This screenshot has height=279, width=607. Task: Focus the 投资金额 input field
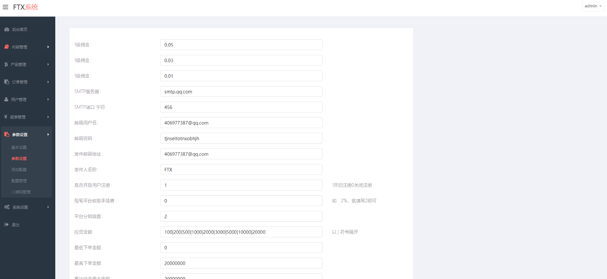241,232
